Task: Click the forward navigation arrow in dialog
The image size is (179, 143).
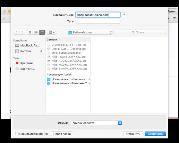Action: pyautogui.click(x=22, y=32)
